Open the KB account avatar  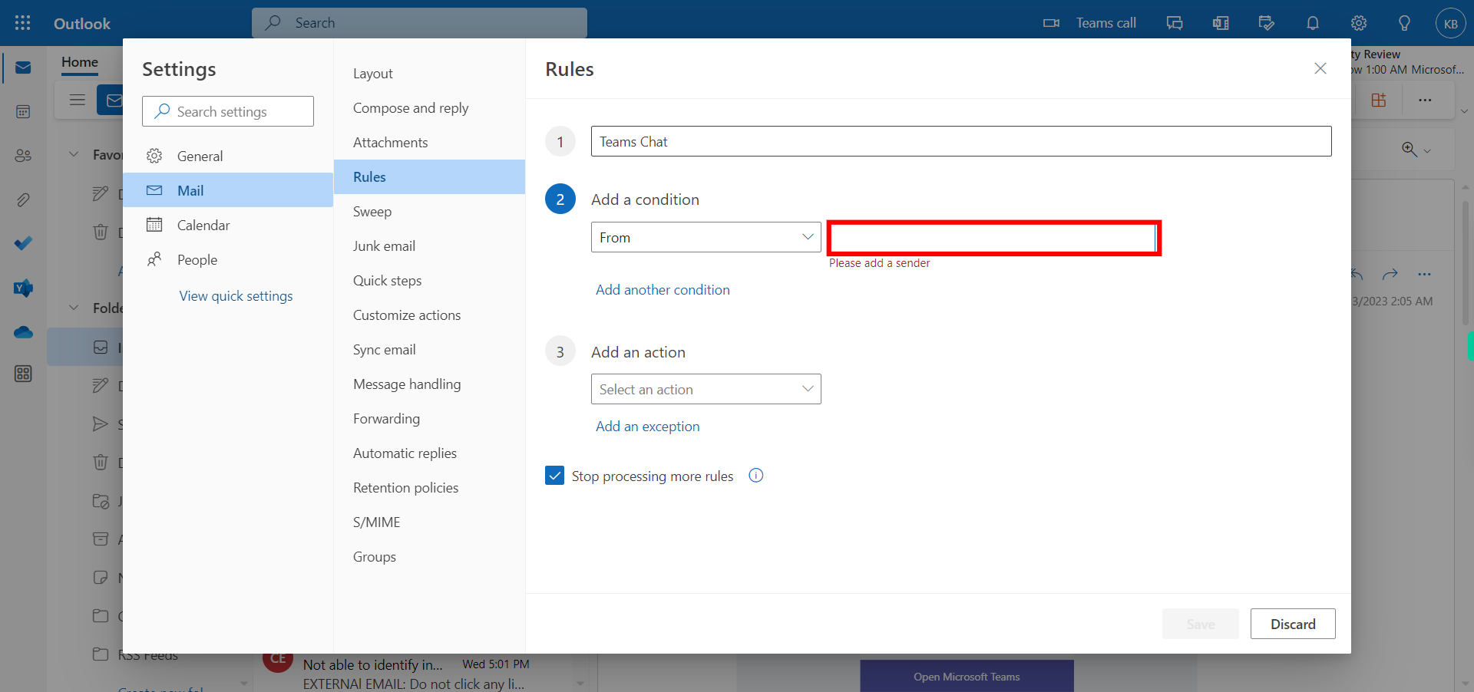point(1450,23)
